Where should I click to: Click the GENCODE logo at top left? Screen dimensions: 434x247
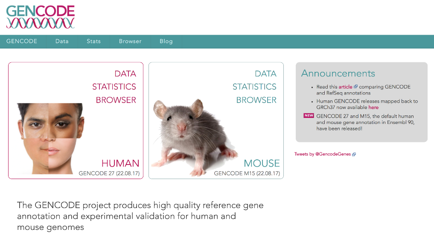tap(41, 17)
